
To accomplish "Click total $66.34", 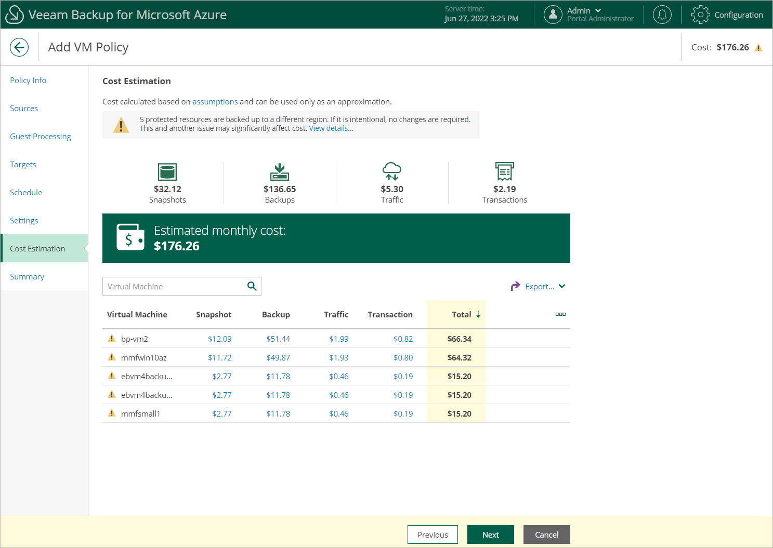I will click(x=460, y=339).
